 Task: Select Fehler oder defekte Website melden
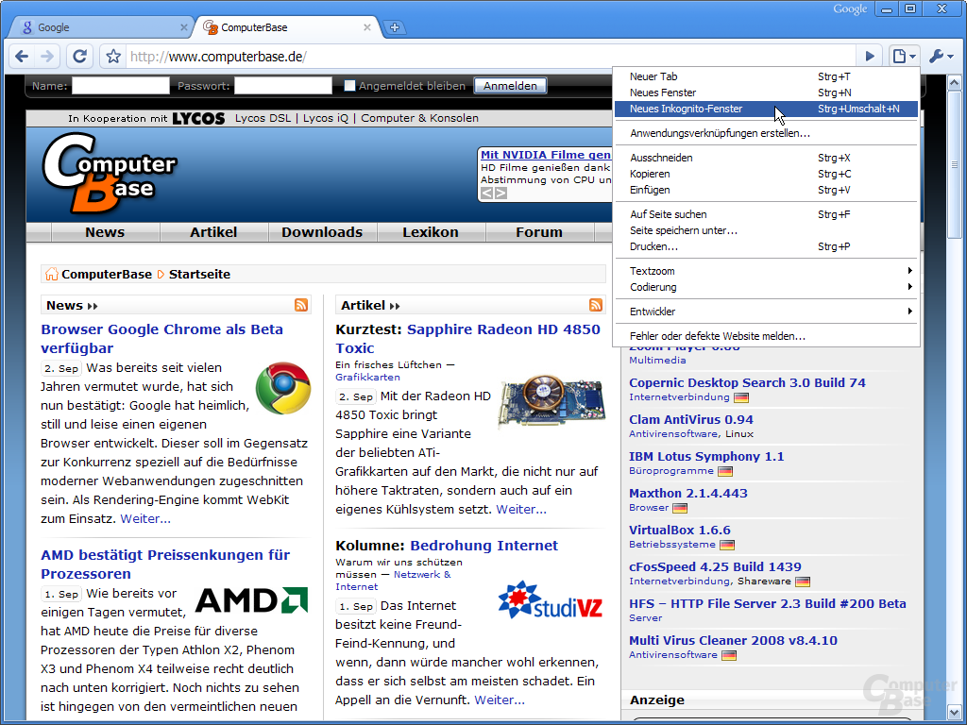[766, 336]
